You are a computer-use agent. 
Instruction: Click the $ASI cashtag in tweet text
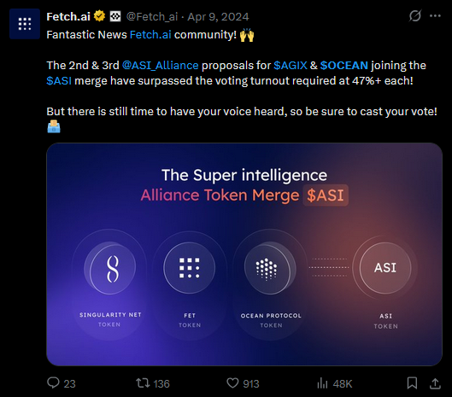pos(59,81)
